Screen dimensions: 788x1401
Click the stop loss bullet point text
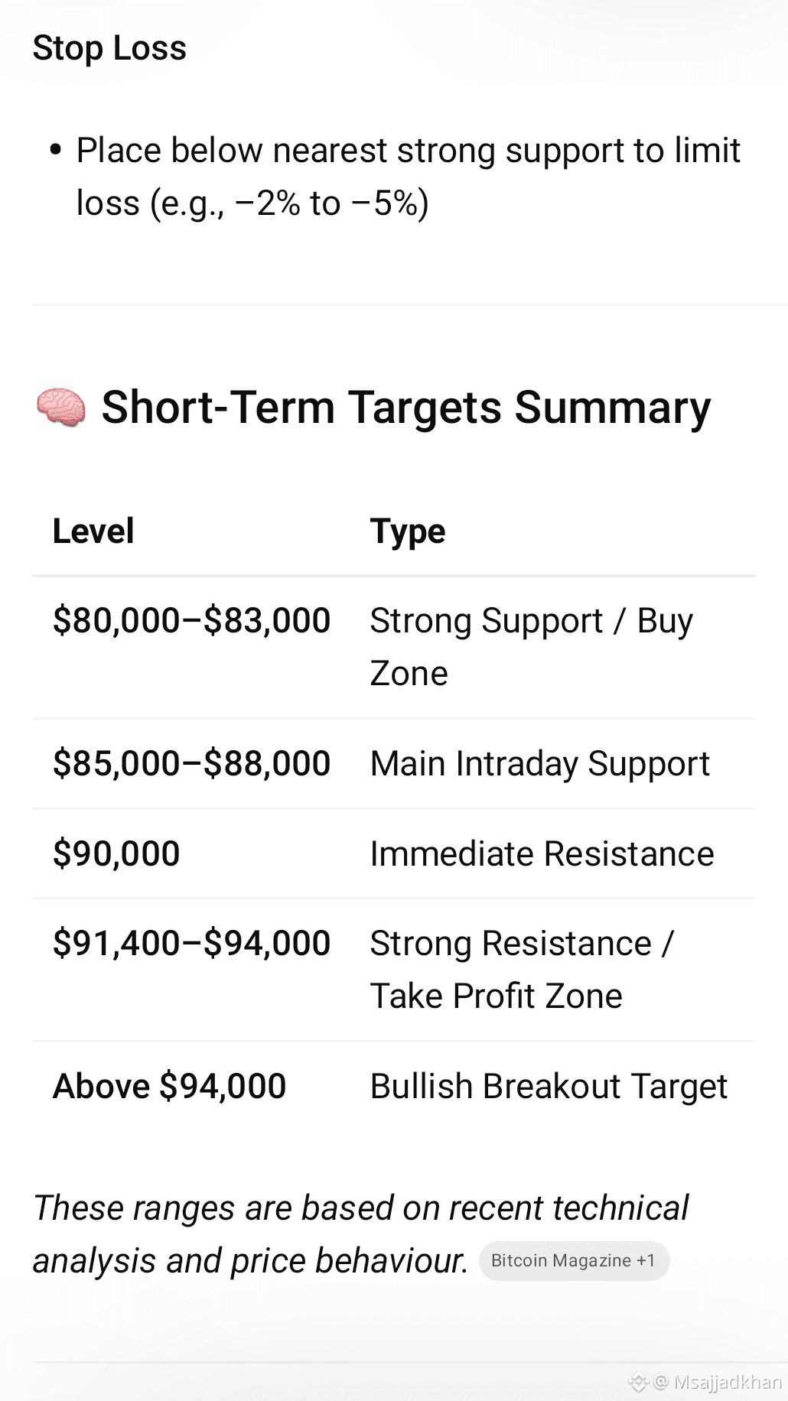pos(408,177)
